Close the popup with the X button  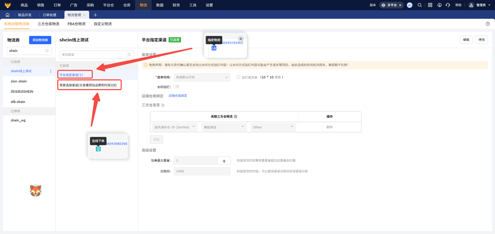(x=241, y=39)
